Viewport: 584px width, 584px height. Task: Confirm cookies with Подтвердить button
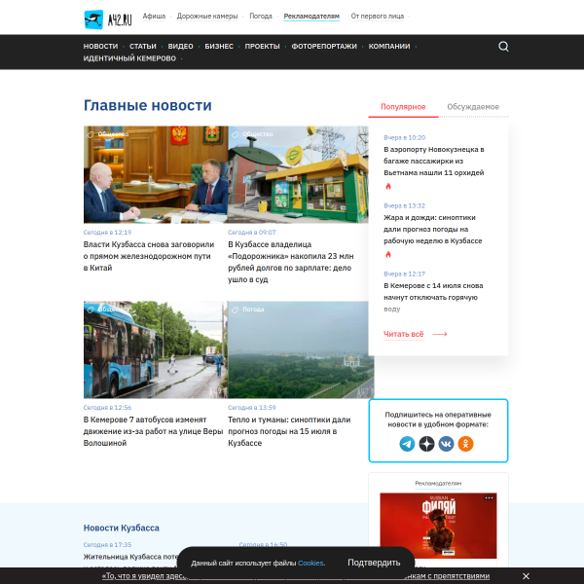click(x=374, y=563)
